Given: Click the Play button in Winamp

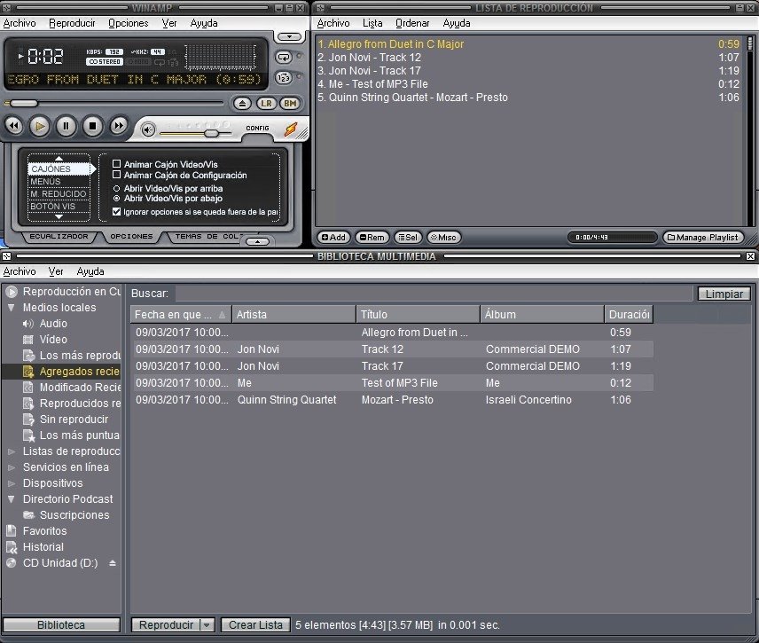Looking at the screenshot, I should coord(40,126).
